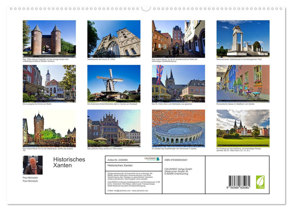Click caption about the 1393 Doppeltor

pyautogui.click(x=46, y=60)
